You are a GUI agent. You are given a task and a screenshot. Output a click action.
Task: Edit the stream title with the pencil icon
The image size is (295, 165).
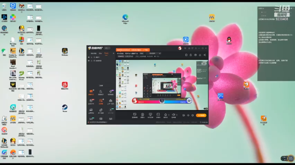click(160, 53)
